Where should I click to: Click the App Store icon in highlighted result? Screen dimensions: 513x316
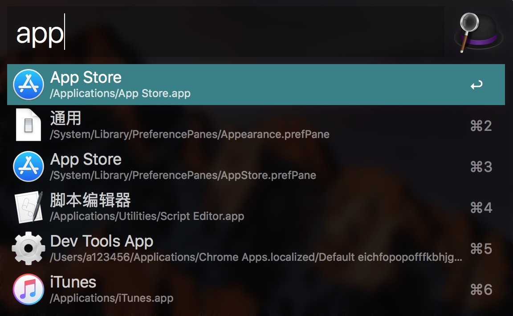tap(28, 85)
